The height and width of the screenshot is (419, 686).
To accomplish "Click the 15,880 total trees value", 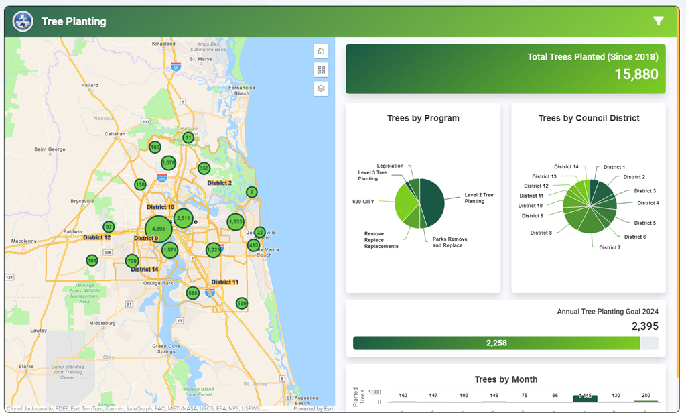I will point(636,74).
